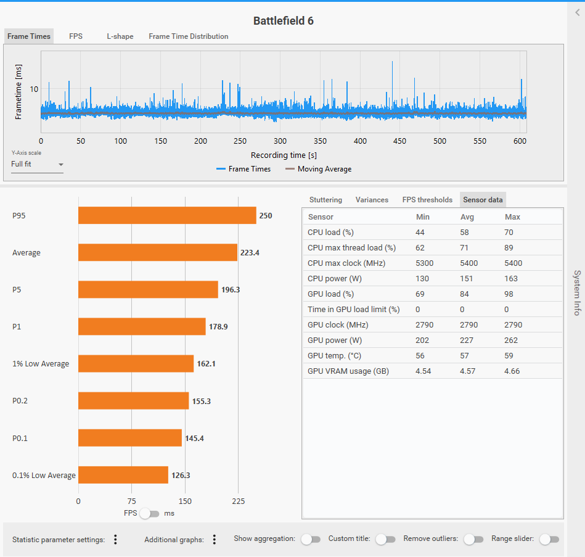The width and height of the screenshot is (585, 557).
Task: Open the Stuttering tab
Action: click(x=325, y=200)
